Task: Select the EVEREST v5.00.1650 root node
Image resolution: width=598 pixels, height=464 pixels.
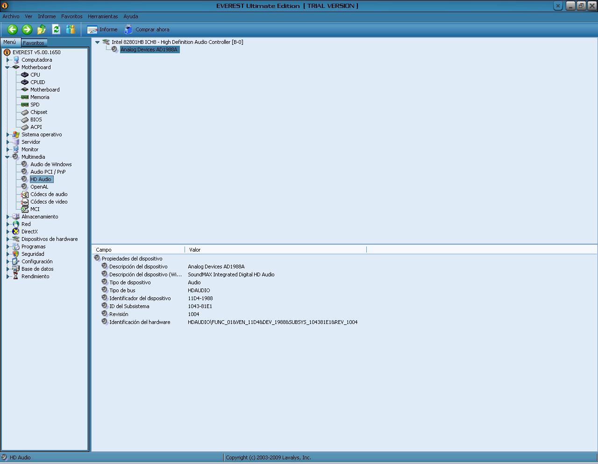Action: [x=36, y=52]
